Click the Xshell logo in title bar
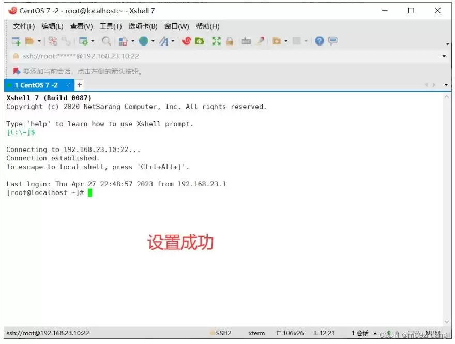This screenshot has height=344, width=455. [12, 11]
